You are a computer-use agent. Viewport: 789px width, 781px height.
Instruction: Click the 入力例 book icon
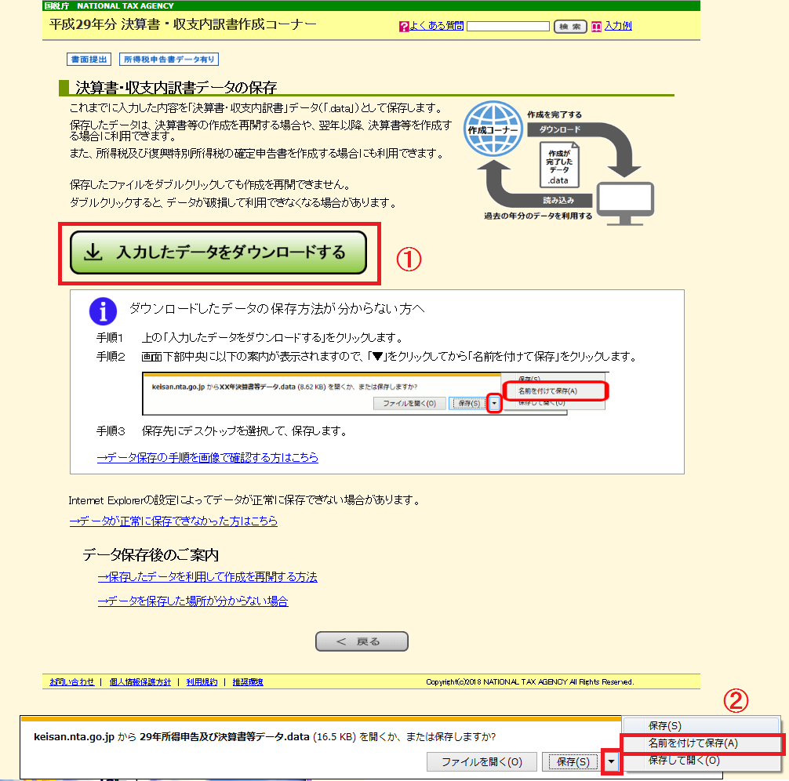click(596, 27)
